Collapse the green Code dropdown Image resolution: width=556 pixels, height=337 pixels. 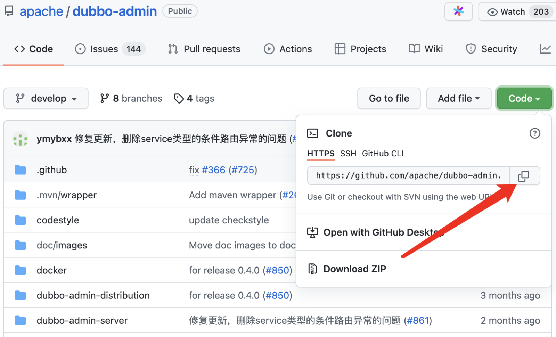pos(524,99)
